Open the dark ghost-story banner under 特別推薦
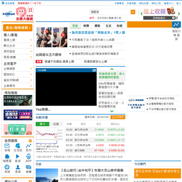This screenshot has height=182, width=182. [x=18, y=101]
